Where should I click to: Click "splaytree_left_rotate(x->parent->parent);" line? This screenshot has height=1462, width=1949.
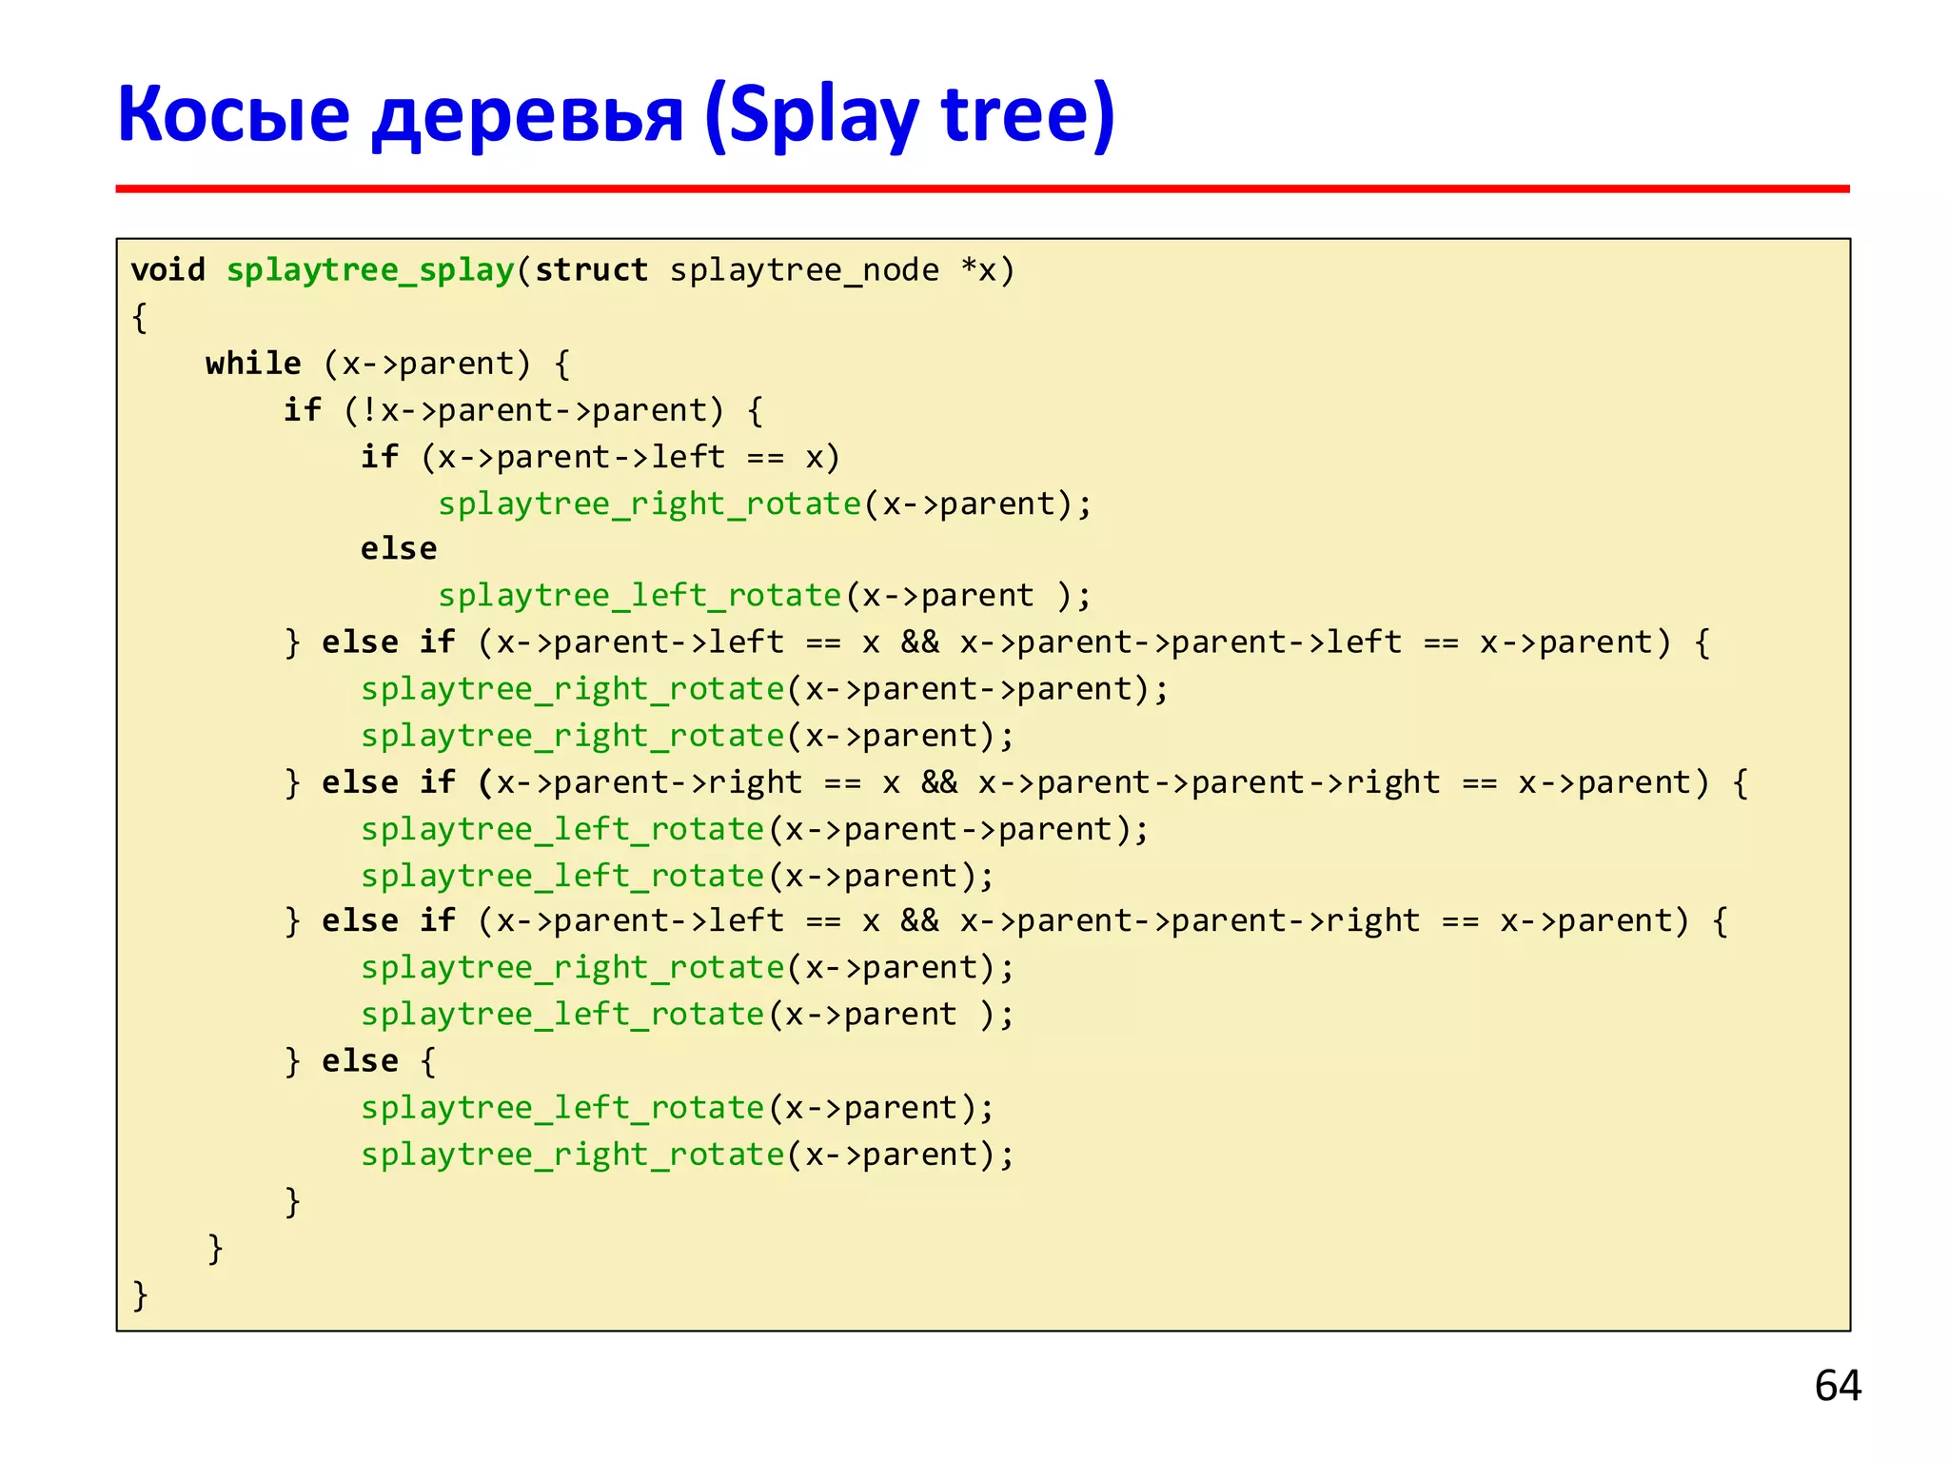point(755,829)
